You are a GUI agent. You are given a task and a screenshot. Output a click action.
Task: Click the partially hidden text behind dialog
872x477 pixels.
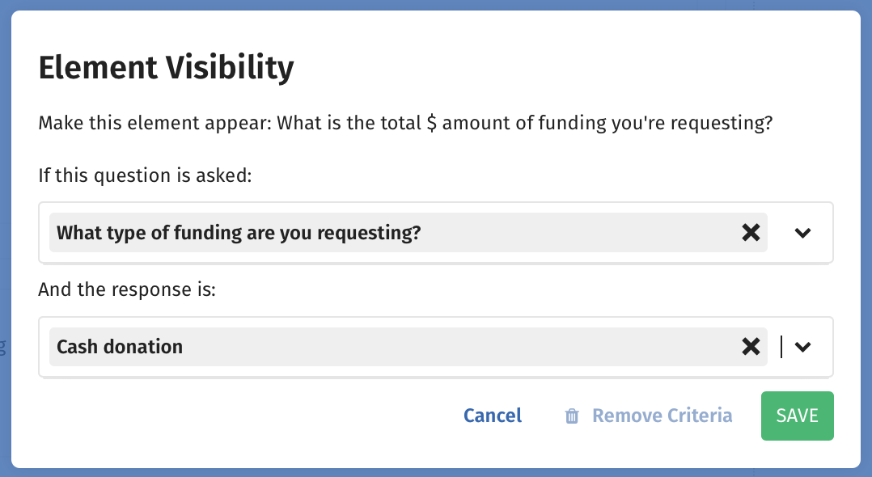click(x=2, y=348)
